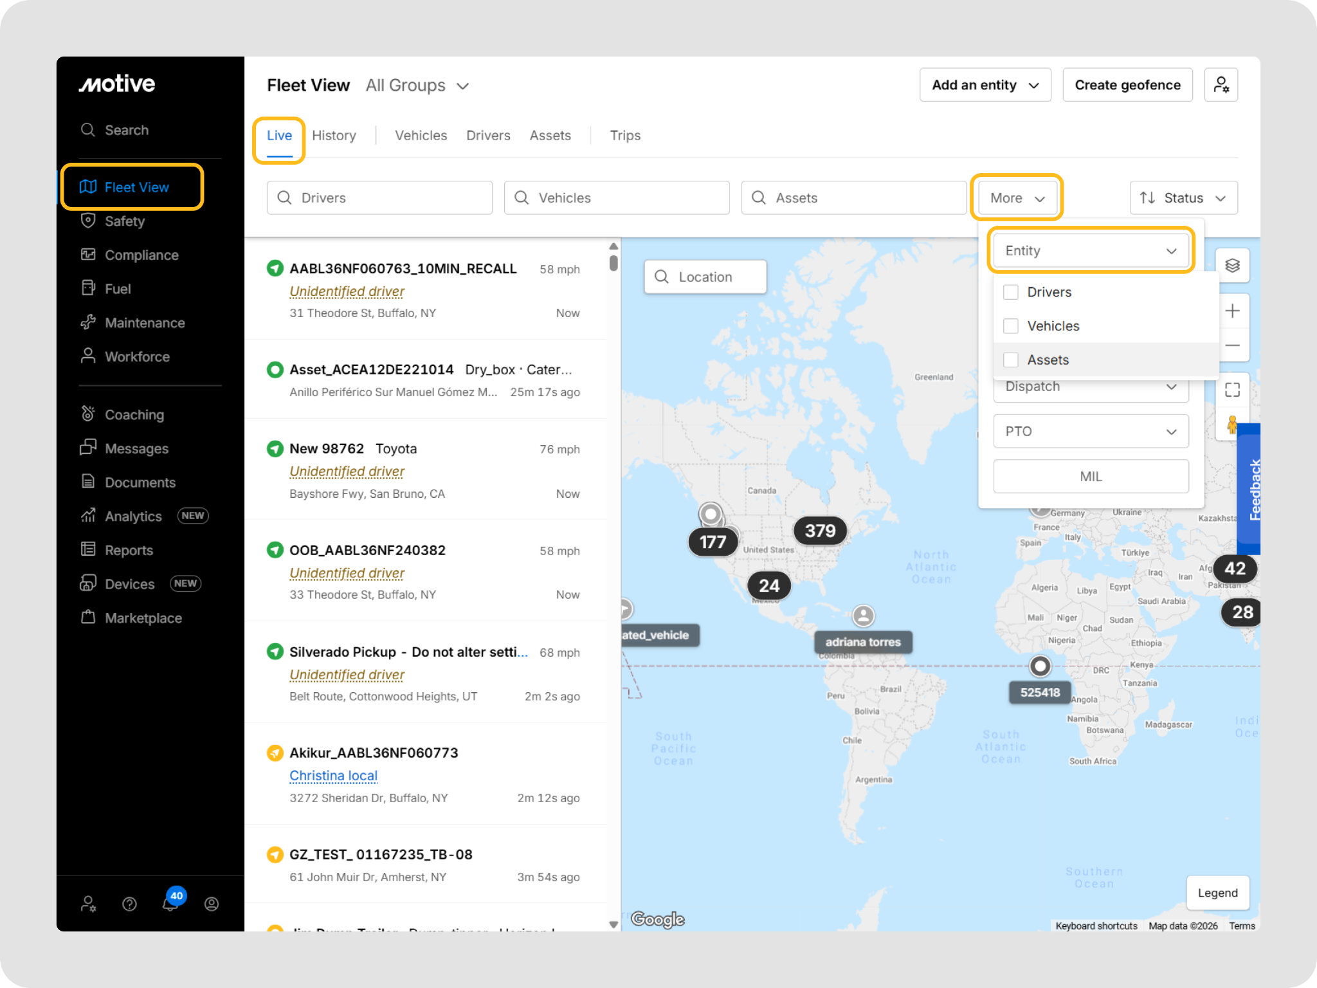
Task: Open the help question mark icon
Action: pos(129,904)
